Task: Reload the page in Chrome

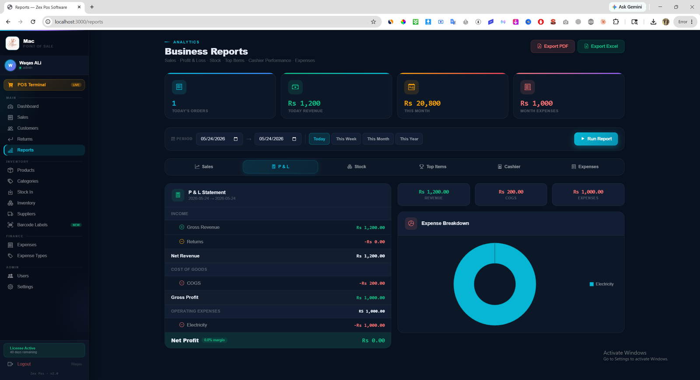Action: 33,22
